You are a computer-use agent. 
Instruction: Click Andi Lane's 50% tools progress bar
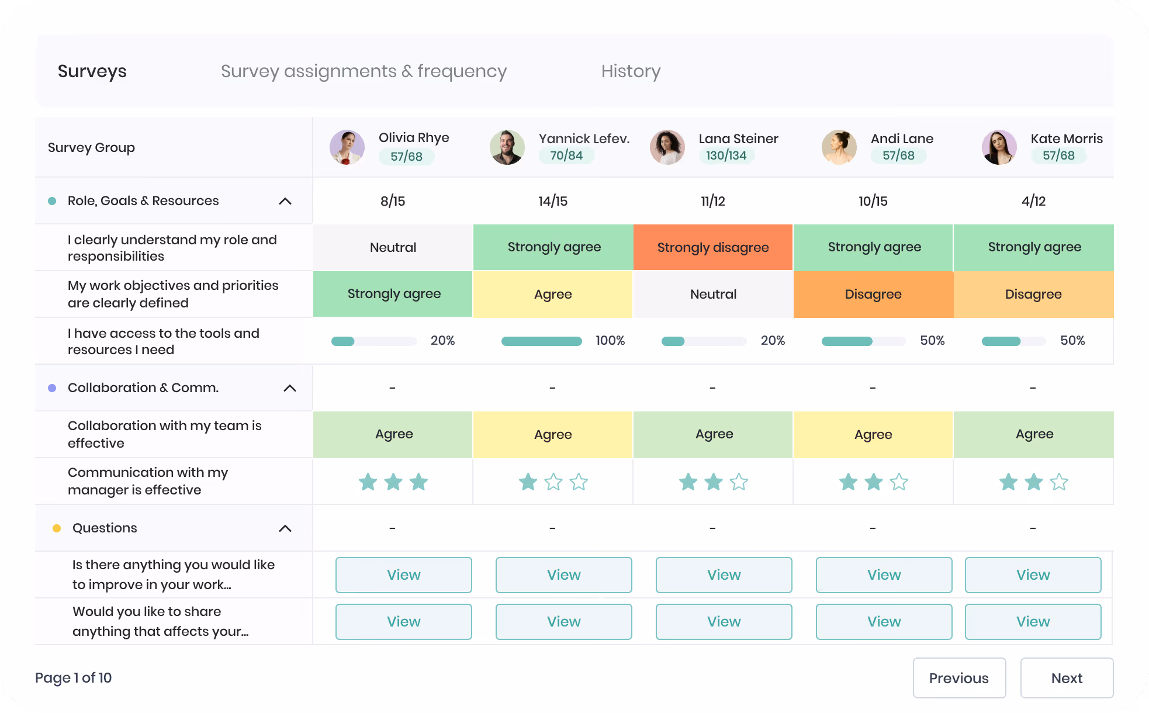point(864,341)
